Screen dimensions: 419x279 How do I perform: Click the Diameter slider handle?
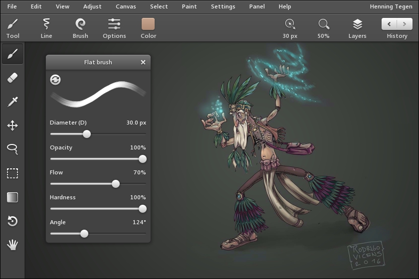(x=87, y=134)
